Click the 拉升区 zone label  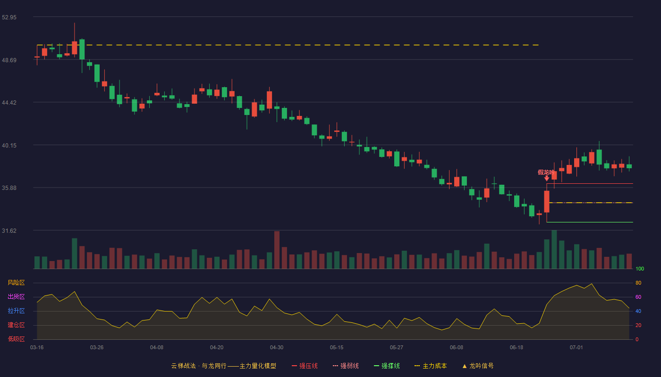[16, 311]
